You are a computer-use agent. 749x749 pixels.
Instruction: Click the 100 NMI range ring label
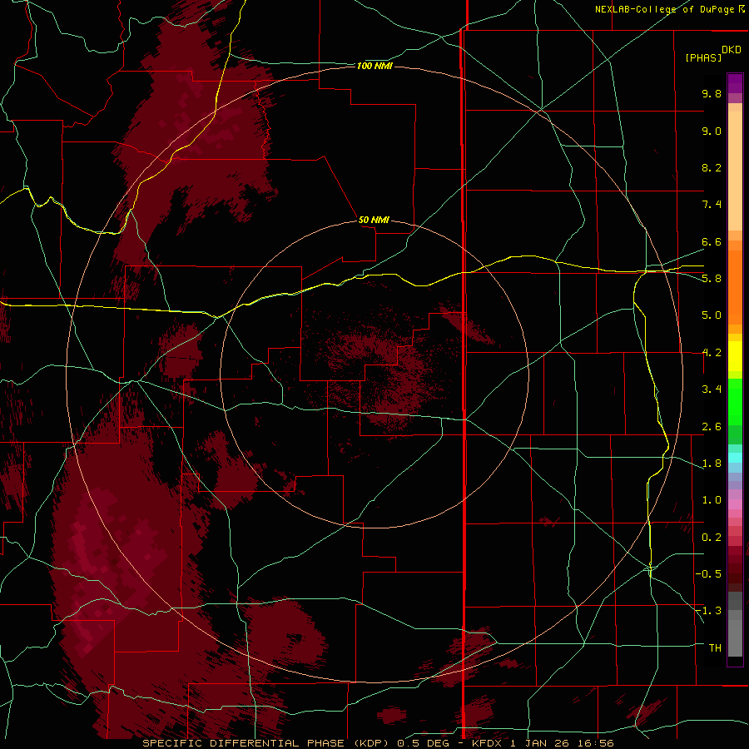[374, 66]
